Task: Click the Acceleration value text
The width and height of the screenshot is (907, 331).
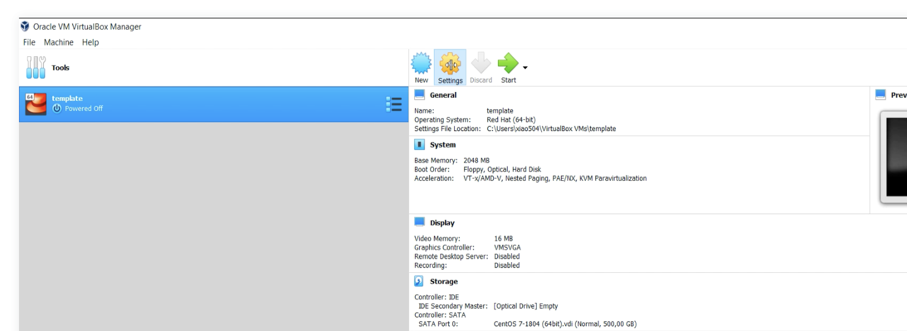Action: point(555,178)
